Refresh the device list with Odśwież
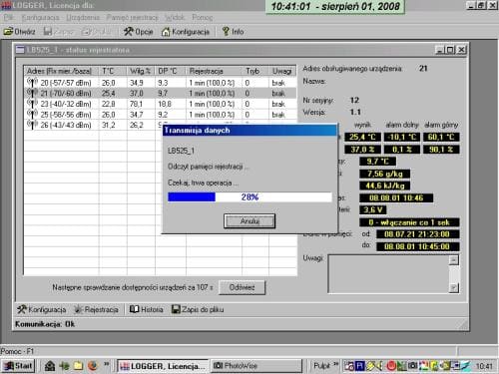The width and height of the screenshot is (499, 374). point(242,287)
